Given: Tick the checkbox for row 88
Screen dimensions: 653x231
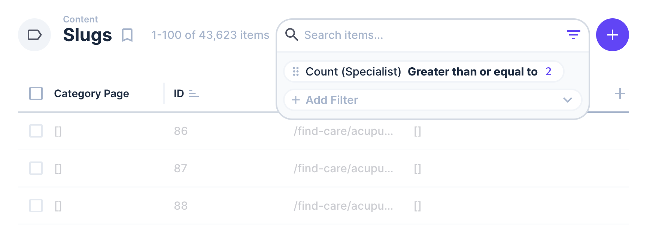Looking at the screenshot, I should [x=36, y=206].
